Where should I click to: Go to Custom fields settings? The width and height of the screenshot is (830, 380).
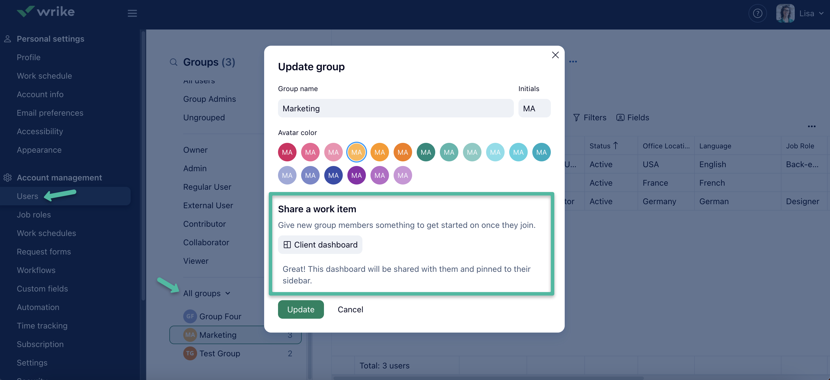tap(42, 288)
